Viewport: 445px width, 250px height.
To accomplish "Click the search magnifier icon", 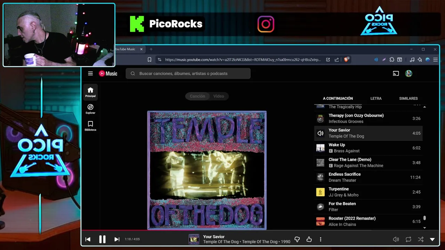I will [133, 73].
